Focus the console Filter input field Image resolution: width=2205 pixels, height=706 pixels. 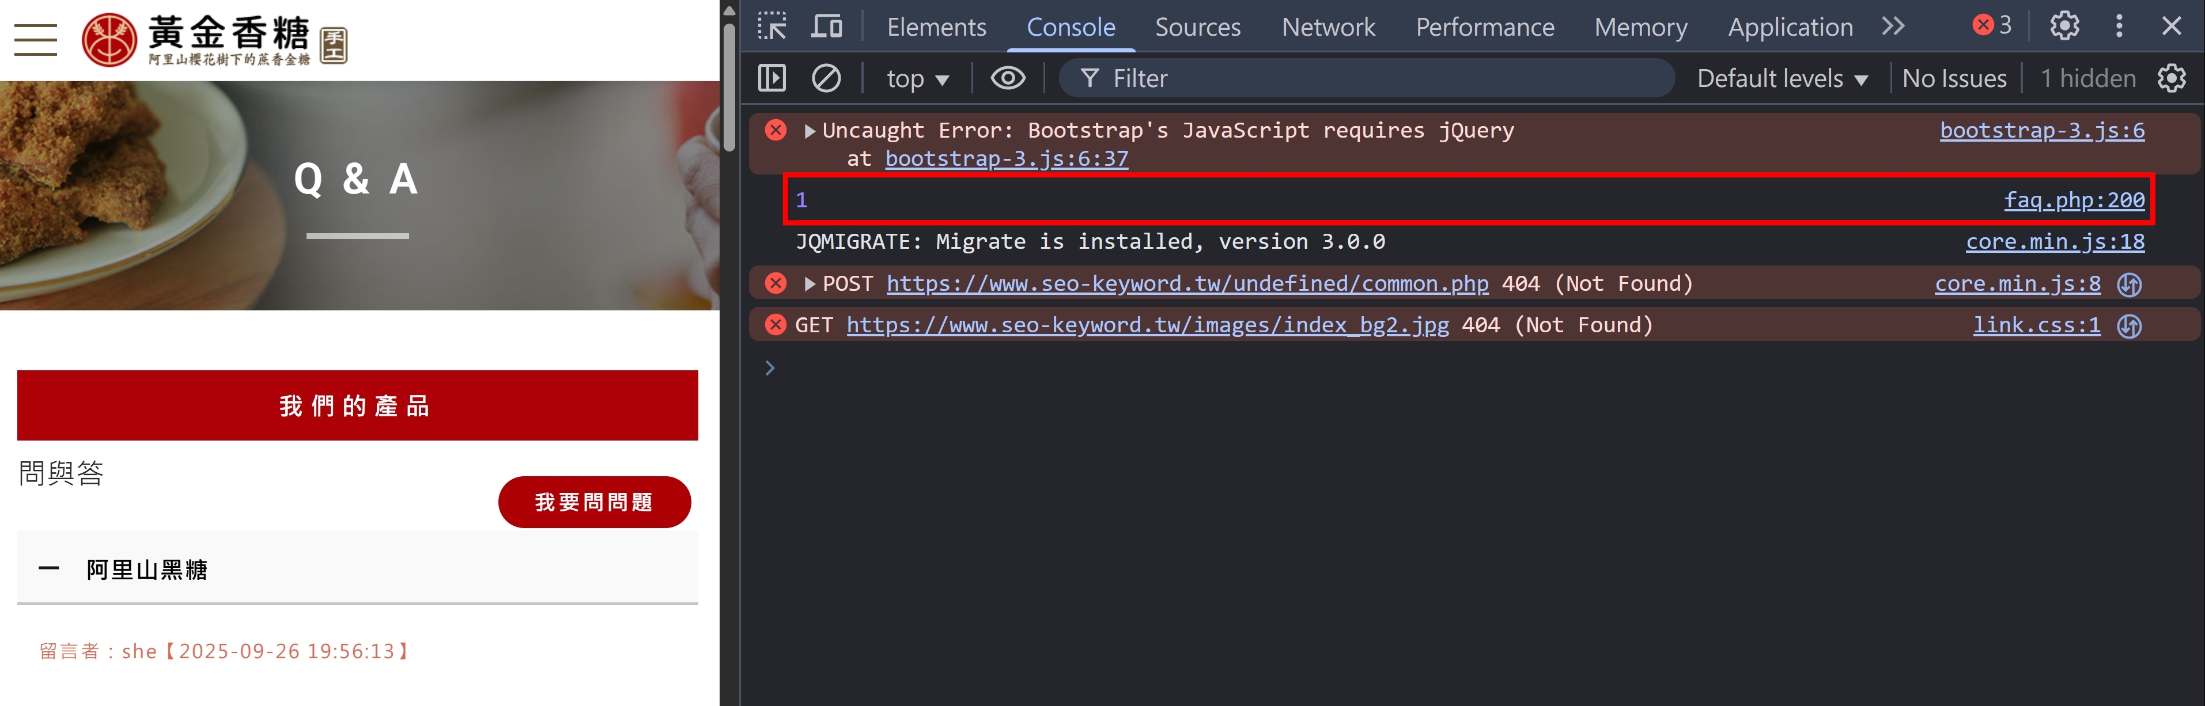pos(1366,79)
